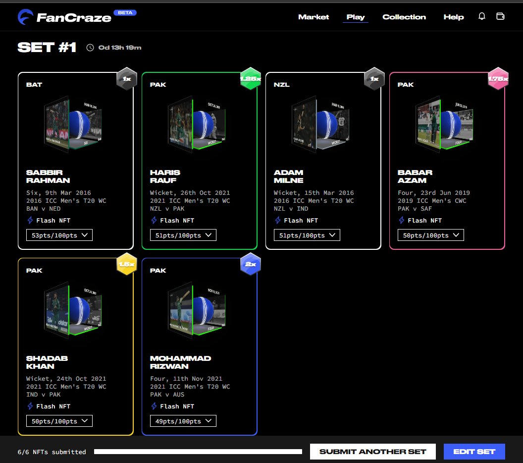
Task: Click the 'PAK v AUS' match text
Action: coord(167,395)
